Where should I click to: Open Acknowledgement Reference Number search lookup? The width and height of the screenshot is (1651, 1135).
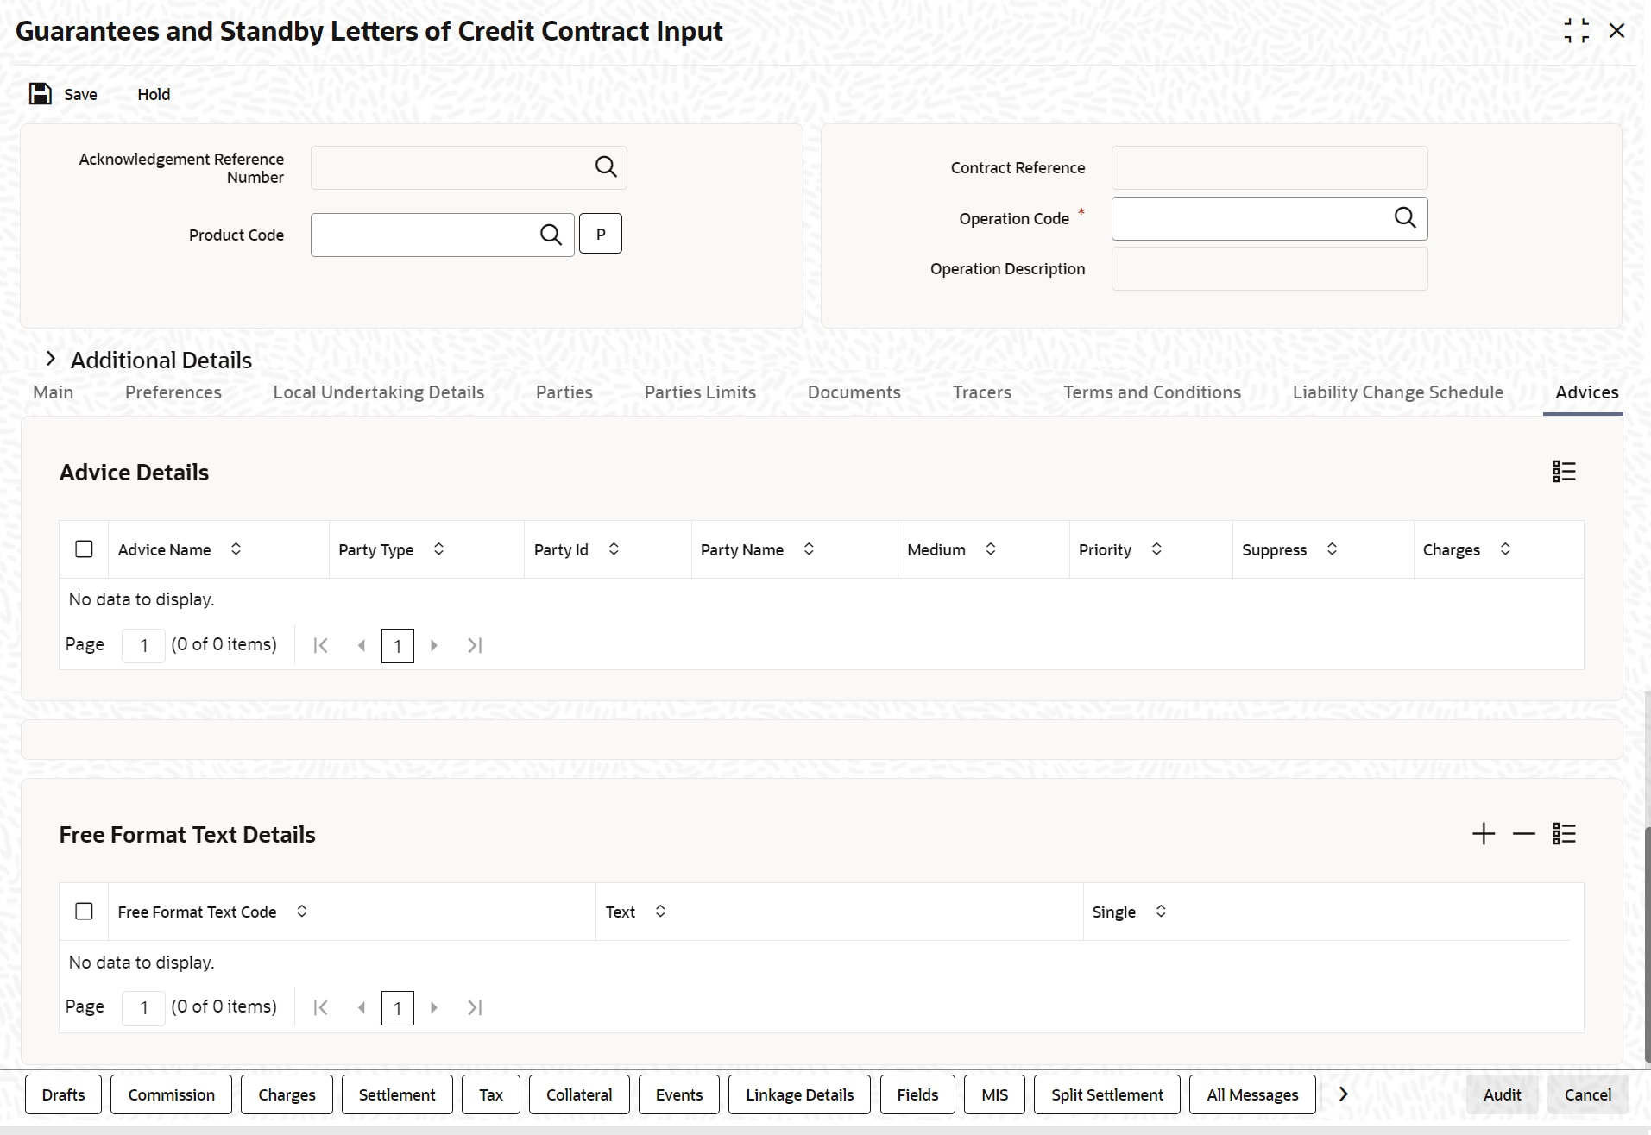coord(606,167)
